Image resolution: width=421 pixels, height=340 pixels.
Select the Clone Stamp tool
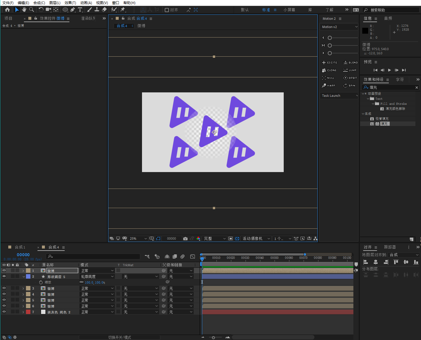point(97,10)
